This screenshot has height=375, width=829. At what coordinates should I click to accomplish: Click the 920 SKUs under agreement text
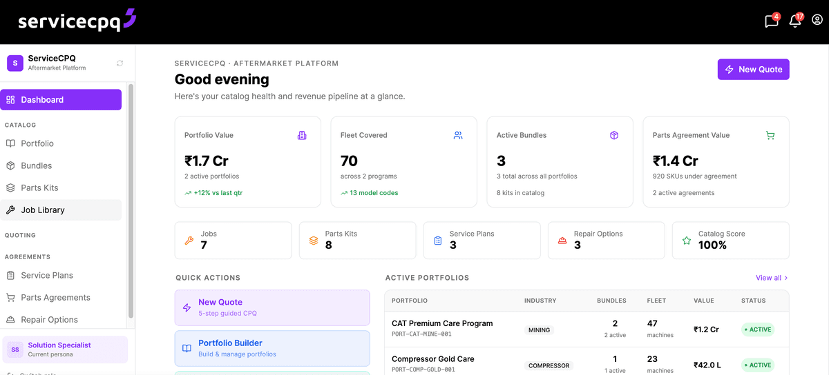695,176
